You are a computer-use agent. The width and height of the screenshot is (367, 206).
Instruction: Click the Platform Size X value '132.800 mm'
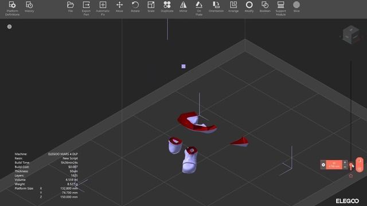tap(69, 188)
